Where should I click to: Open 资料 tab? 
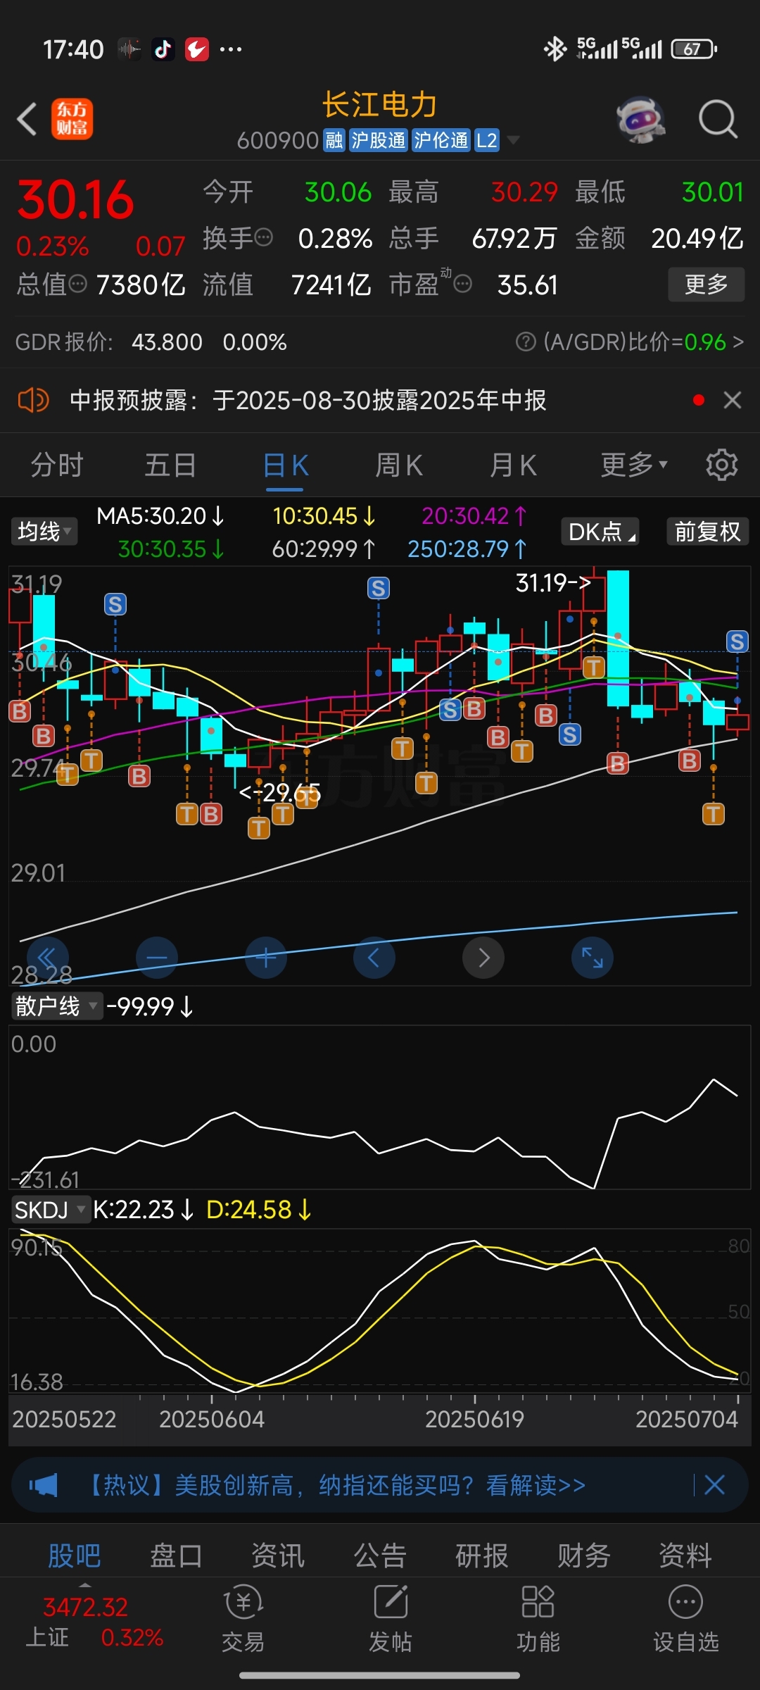[x=685, y=1555]
